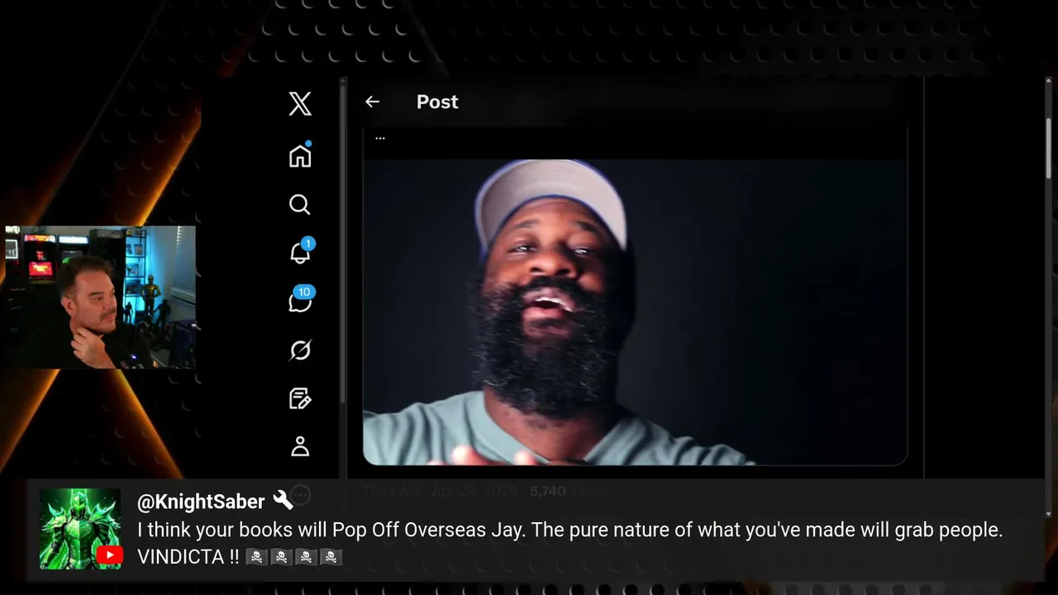The width and height of the screenshot is (1058, 595).
Task: Open the three-dot menu above video
Action: pyautogui.click(x=380, y=138)
